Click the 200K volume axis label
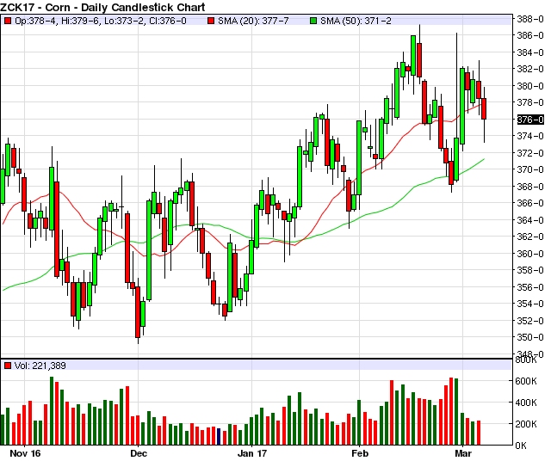 click(526, 424)
